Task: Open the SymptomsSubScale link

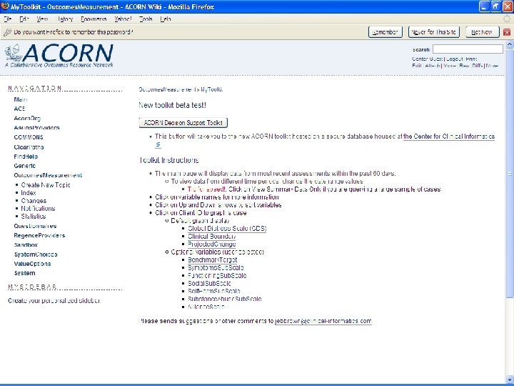Action: point(216,268)
